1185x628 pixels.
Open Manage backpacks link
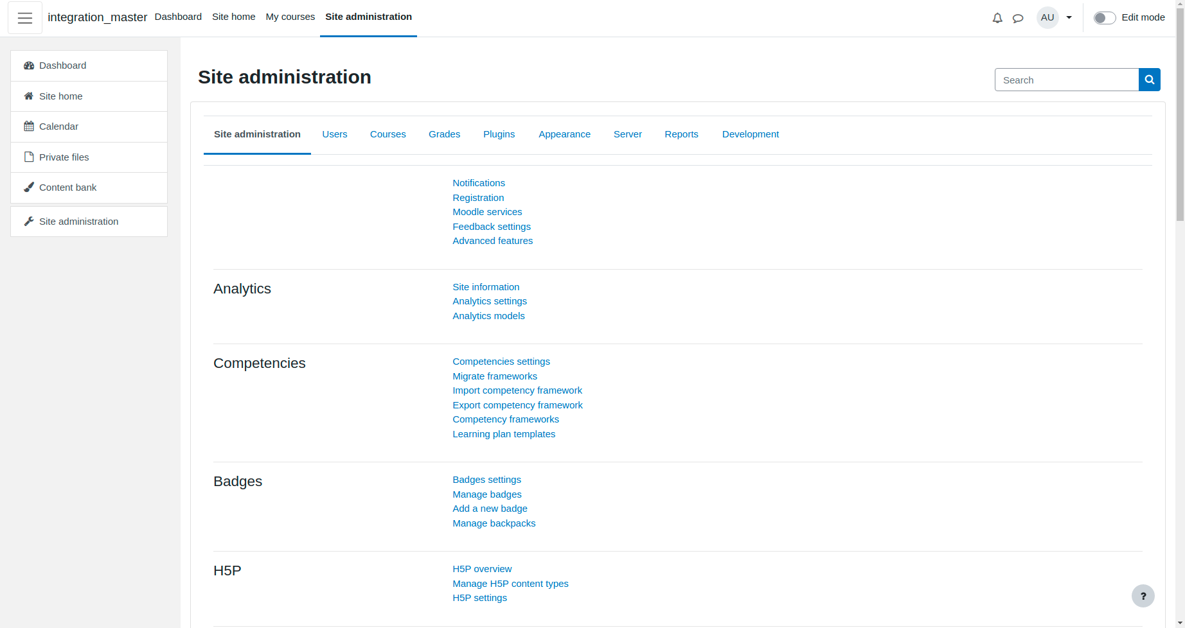(x=494, y=523)
